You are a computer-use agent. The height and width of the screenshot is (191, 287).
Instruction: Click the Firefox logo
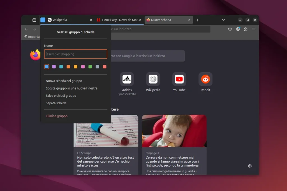(x=35, y=55)
